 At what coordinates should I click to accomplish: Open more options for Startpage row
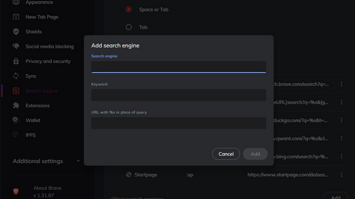(x=342, y=175)
